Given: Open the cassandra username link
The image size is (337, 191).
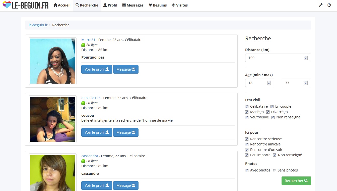Looking at the screenshot, I should click(x=90, y=156).
